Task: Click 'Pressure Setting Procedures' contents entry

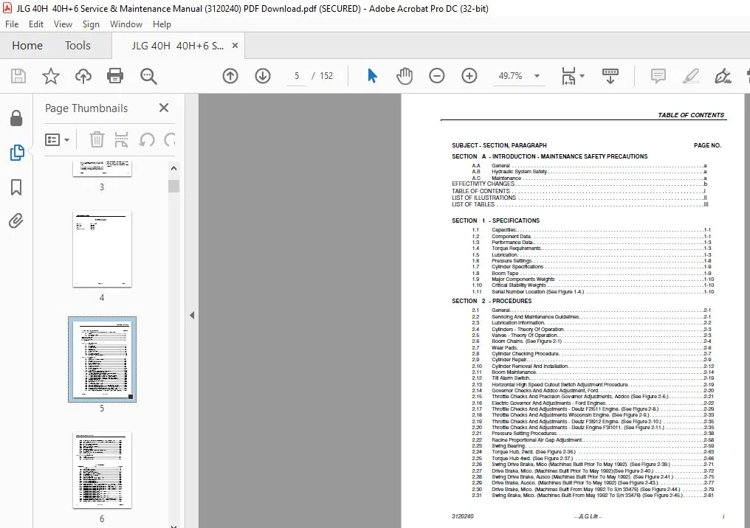Action: click(x=524, y=434)
